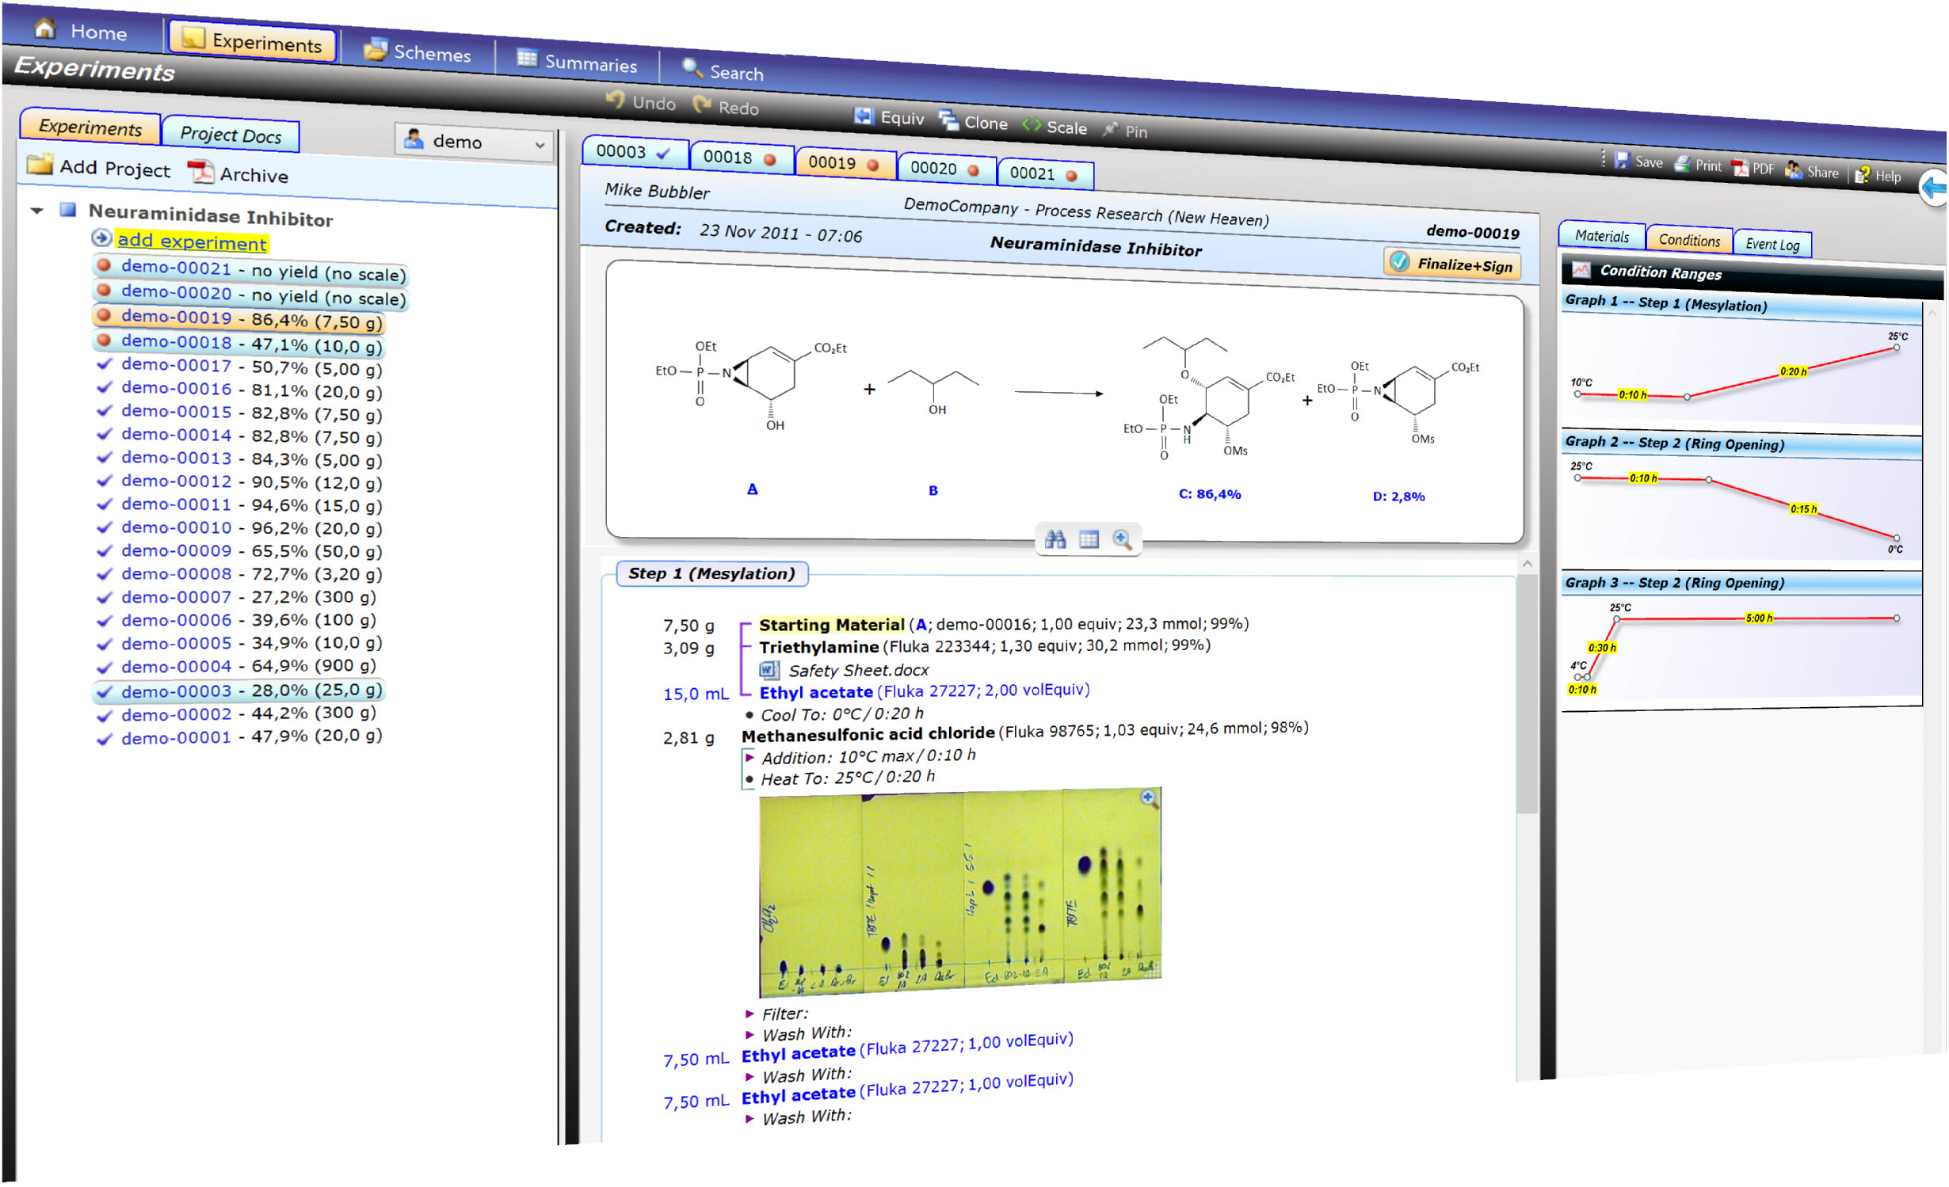Click the Scale arrows icon

[1033, 125]
